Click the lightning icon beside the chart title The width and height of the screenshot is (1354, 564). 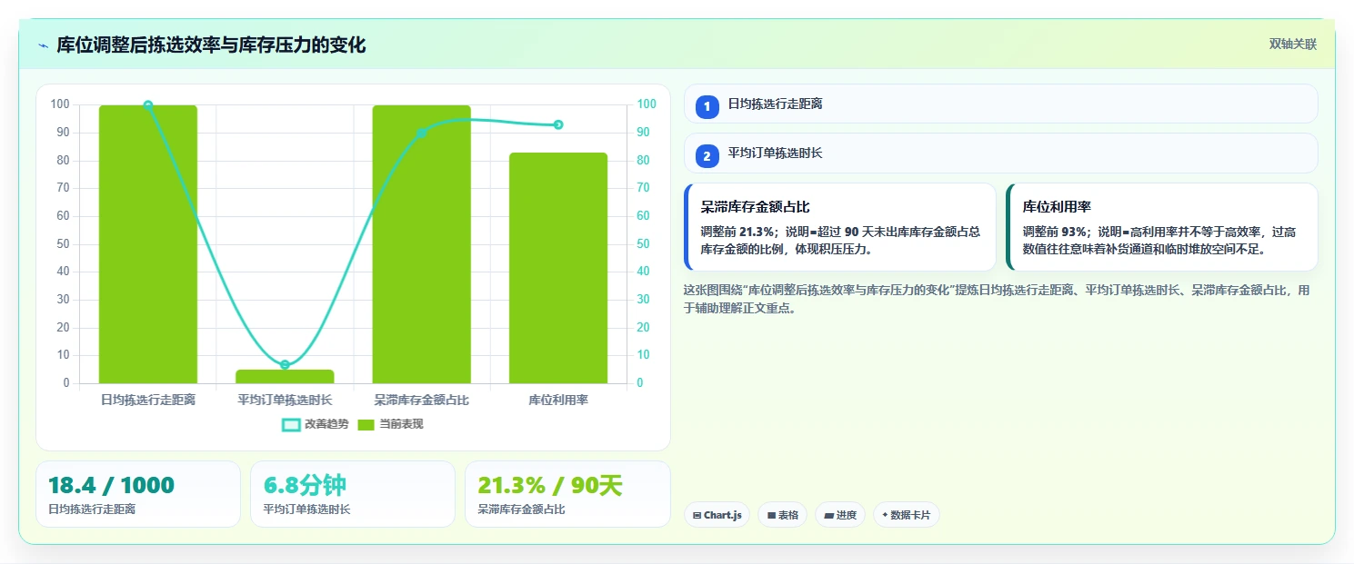point(43,45)
